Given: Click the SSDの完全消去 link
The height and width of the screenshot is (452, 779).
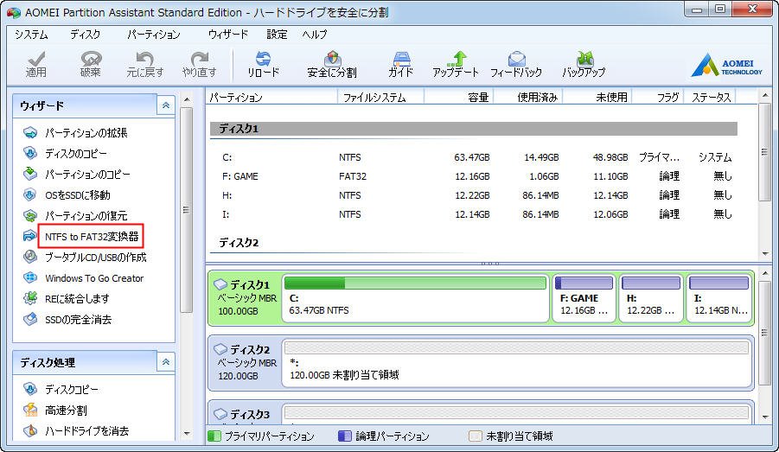Looking at the screenshot, I should (78, 320).
